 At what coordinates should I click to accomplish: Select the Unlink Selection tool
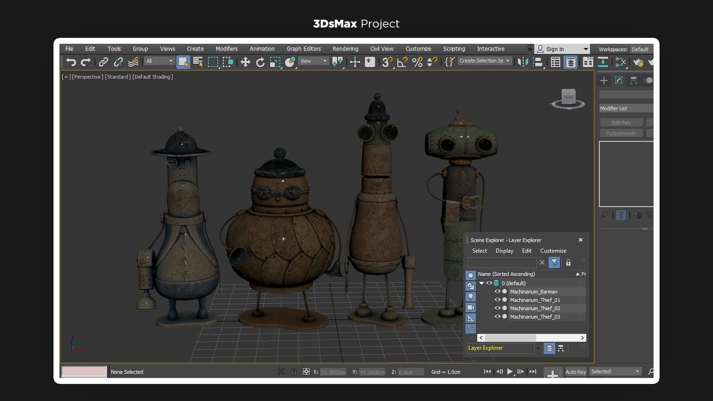coord(118,62)
